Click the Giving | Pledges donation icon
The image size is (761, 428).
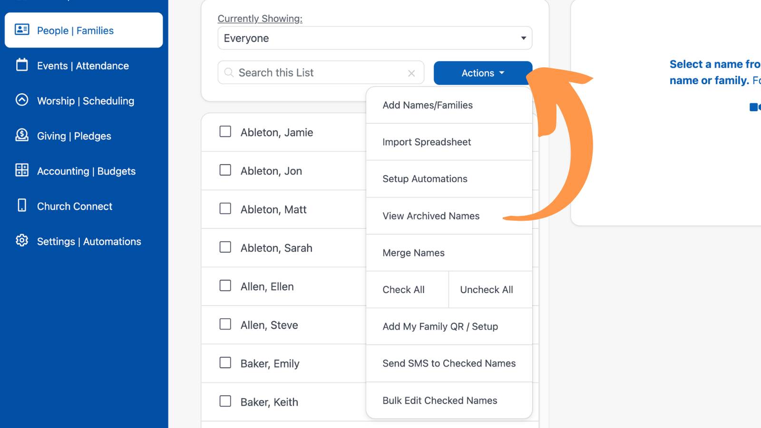22,135
